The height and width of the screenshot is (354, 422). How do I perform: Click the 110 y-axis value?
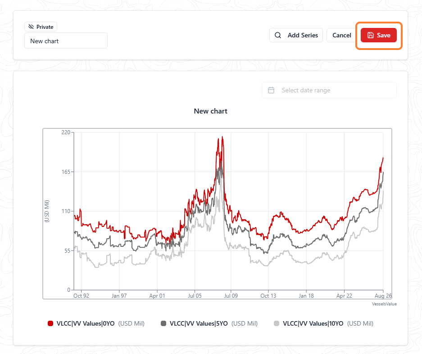(66, 211)
